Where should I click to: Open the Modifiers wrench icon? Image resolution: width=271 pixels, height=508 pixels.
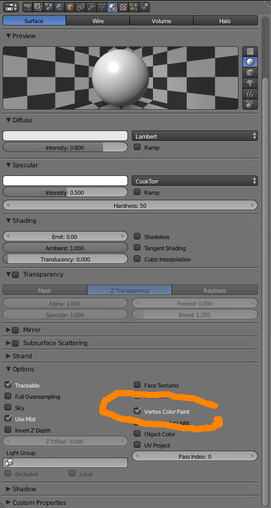[x=91, y=6]
